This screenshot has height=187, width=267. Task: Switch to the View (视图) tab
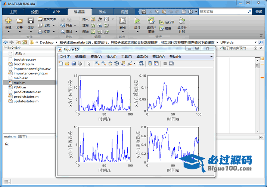coord(124,12)
